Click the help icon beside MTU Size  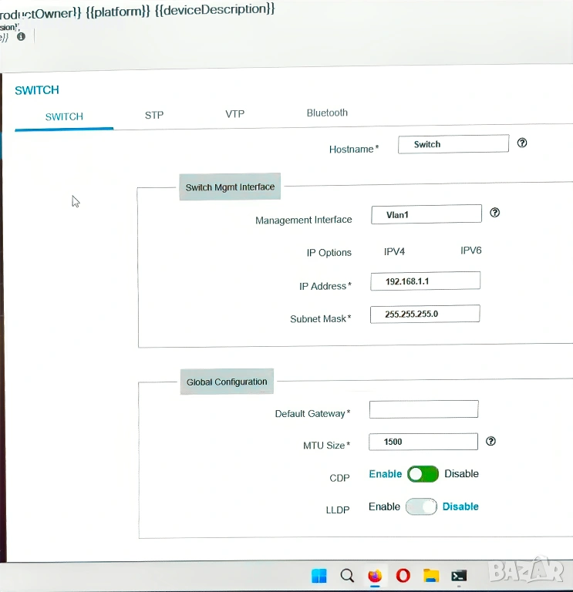[x=490, y=442]
